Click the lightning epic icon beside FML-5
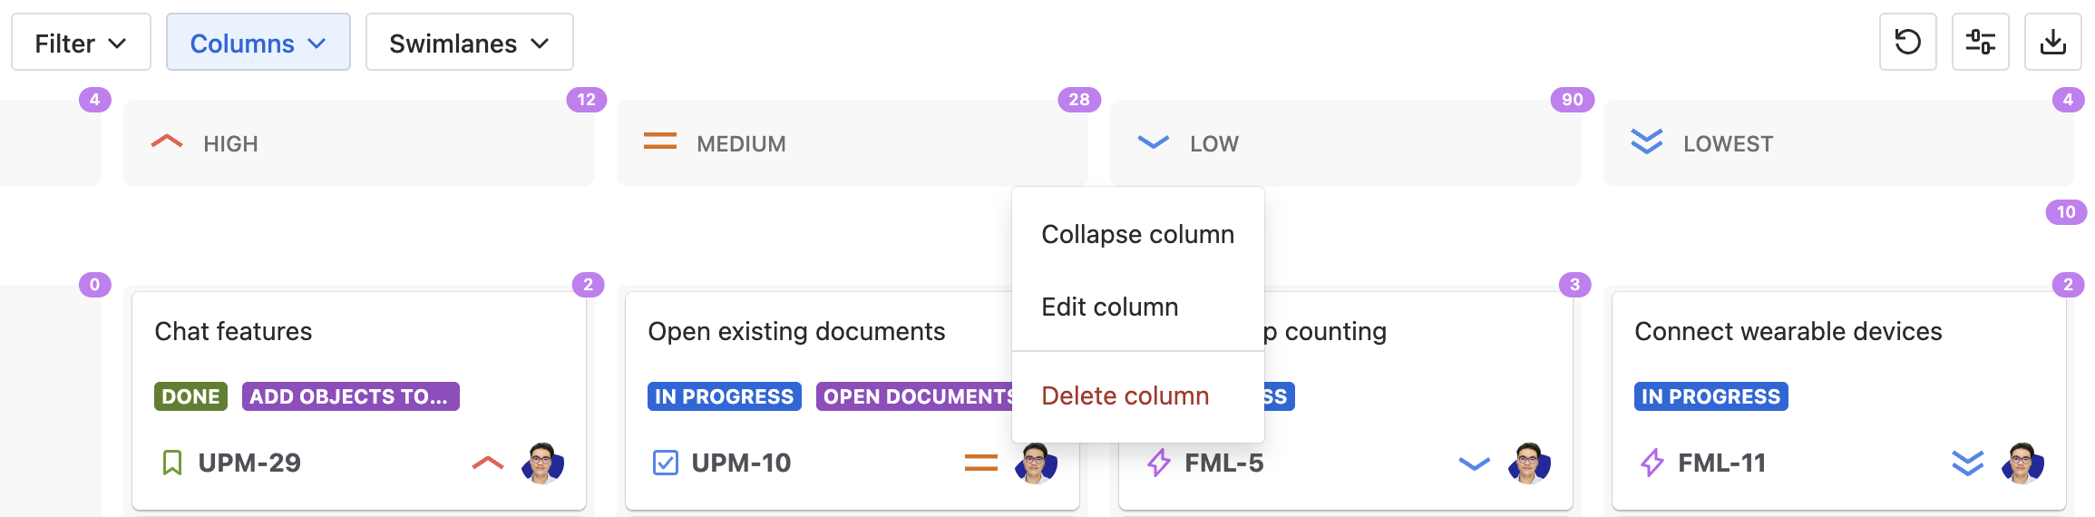Image resolution: width=2095 pixels, height=517 pixels. 1158,463
